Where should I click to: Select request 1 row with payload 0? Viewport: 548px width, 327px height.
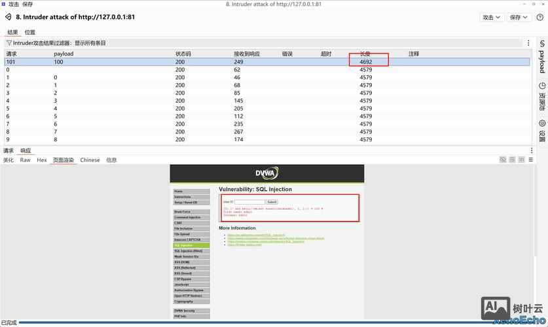267,77
